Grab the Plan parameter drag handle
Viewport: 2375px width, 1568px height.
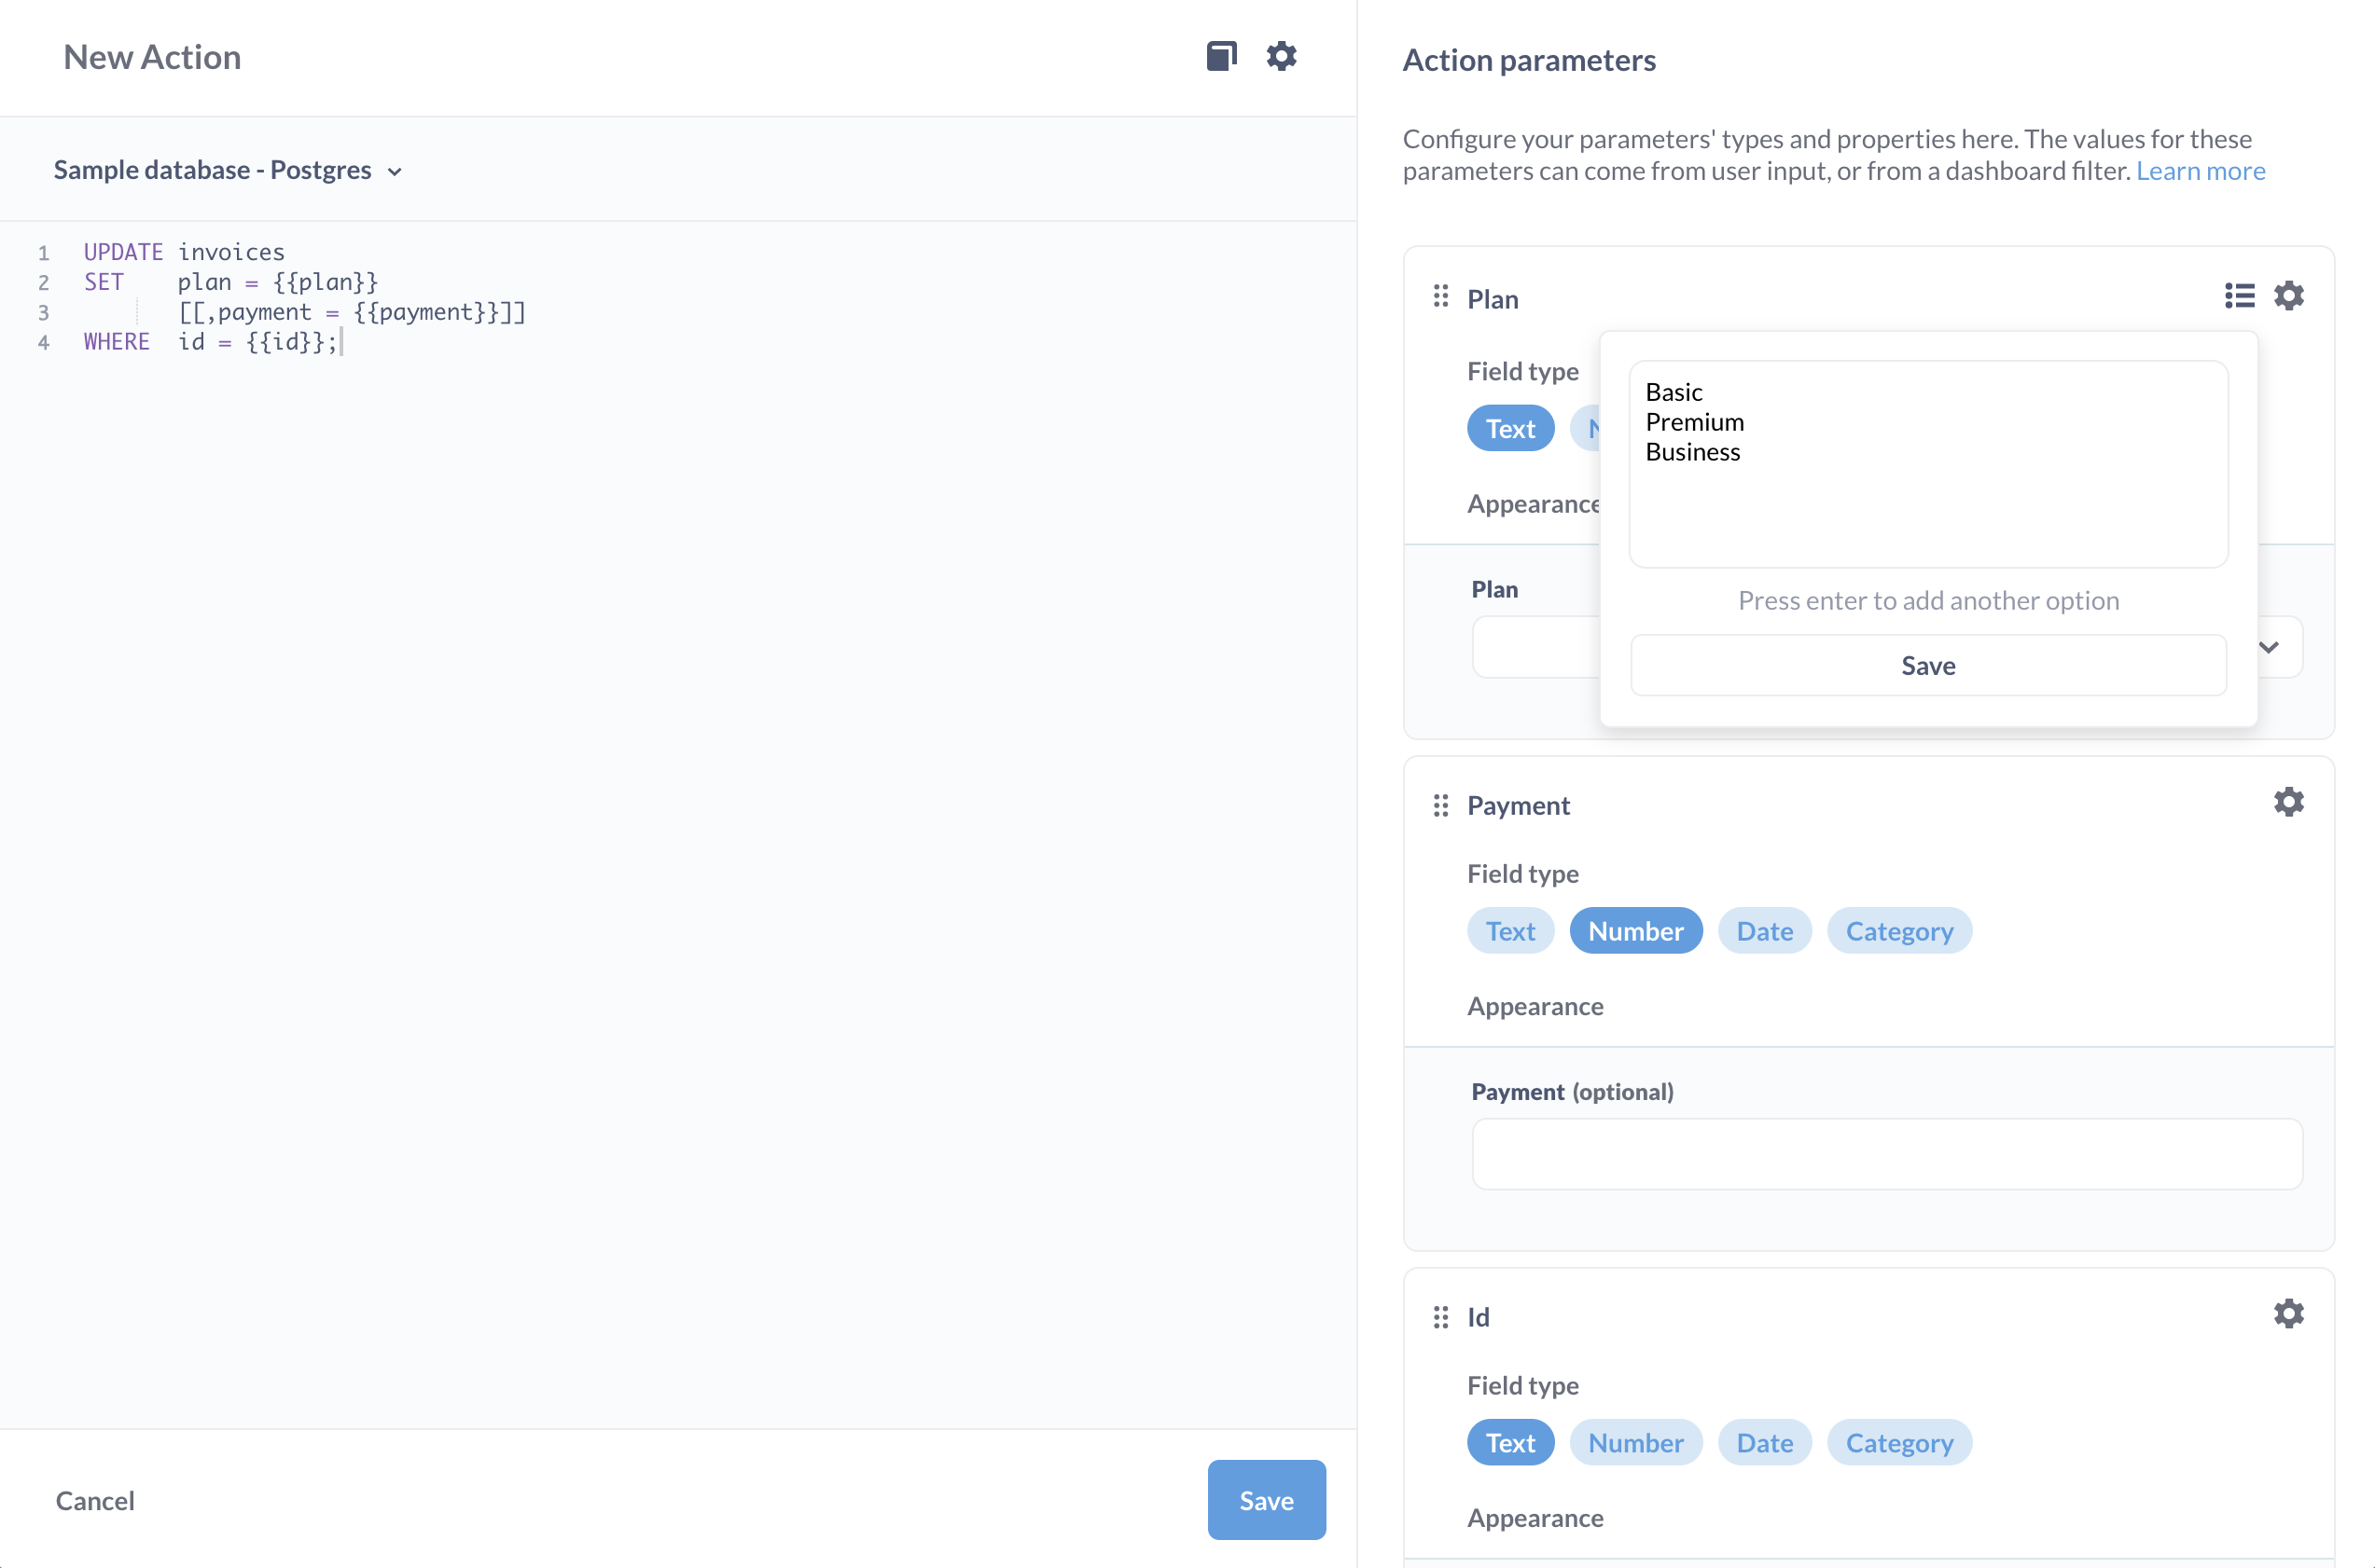(1440, 297)
